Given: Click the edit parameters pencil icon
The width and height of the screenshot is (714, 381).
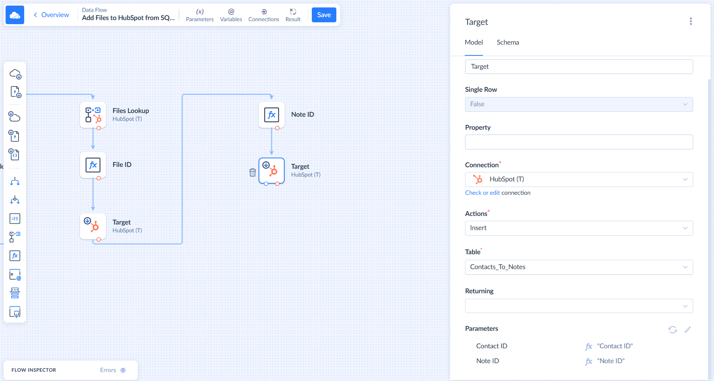Looking at the screenshot, I should (688, 330).
